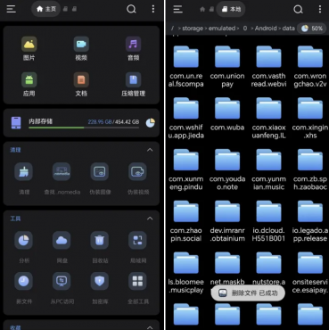The width and height of the screenshot is (329, 330).
Task: Open folder com.xingin.xhs
Action: [x=310, y=119]
